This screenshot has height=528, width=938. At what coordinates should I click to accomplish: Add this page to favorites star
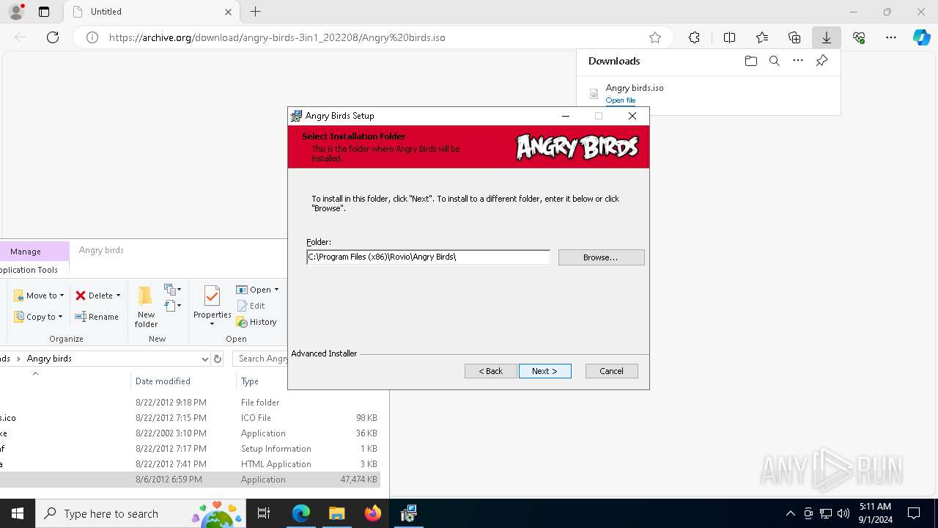pyautogui.click(x=655, y=37)
